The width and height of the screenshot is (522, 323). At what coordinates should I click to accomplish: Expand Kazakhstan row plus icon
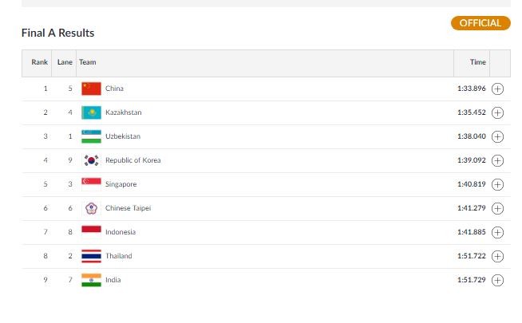(497, 112)
